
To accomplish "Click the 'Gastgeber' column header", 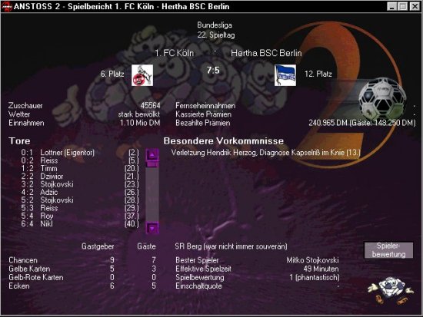I will [98, 246].
